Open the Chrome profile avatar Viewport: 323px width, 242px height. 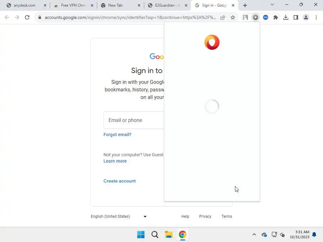306,18
